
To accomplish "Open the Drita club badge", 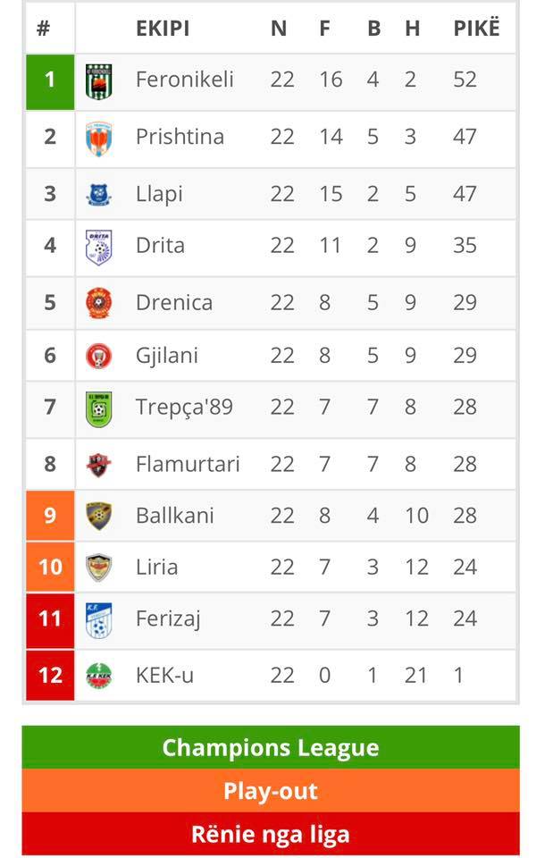I will pyautogui.click(x=99, y=248).
